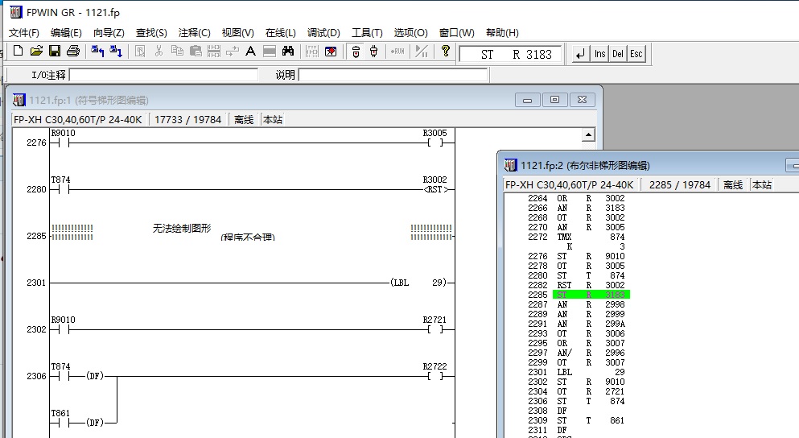Maximize the 1121.fp:1 ladder editor window
This screenshot has height=438, width=799.
click(555, 100)
